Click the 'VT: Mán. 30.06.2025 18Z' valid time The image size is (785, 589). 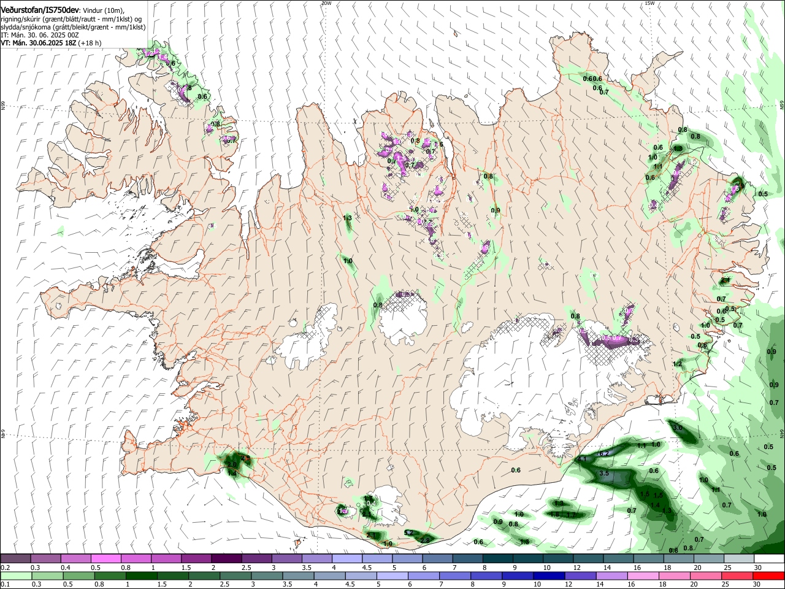[x=38, y=43]
